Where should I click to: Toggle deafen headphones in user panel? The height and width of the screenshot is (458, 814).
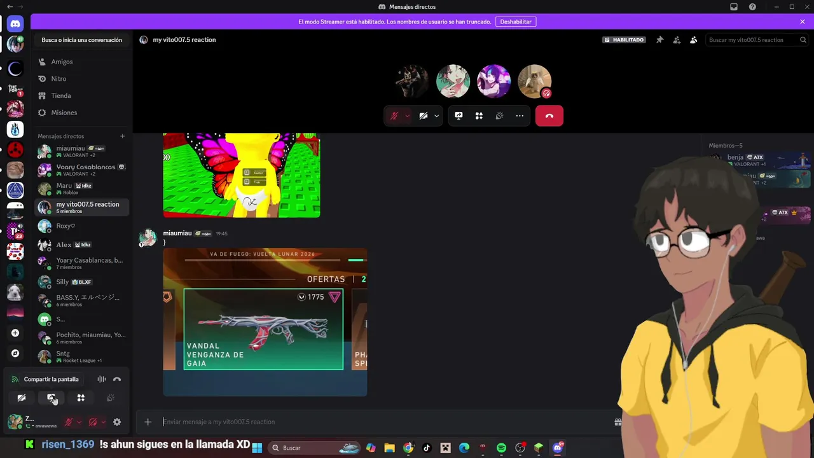(93, 422)
